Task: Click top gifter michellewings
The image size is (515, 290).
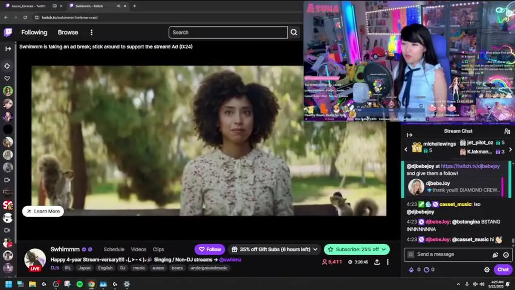Action: tap(440, 144)
